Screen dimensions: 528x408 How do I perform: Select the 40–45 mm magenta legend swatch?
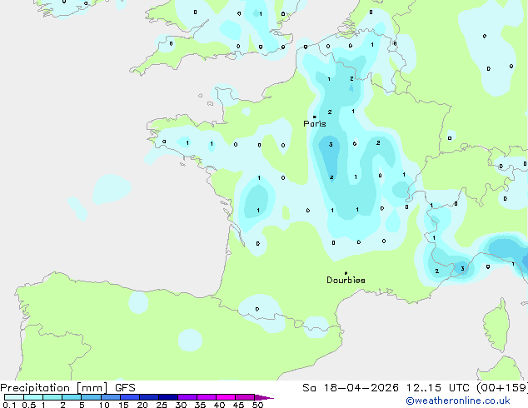pos(226,397)
